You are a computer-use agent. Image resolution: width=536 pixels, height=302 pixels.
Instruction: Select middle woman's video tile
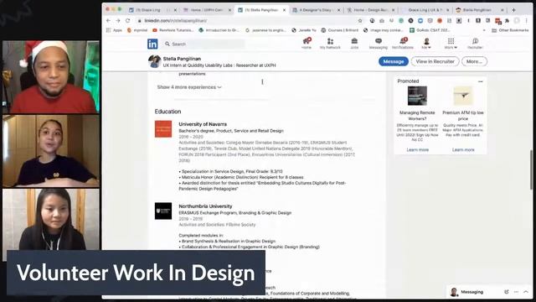point(51,151)
